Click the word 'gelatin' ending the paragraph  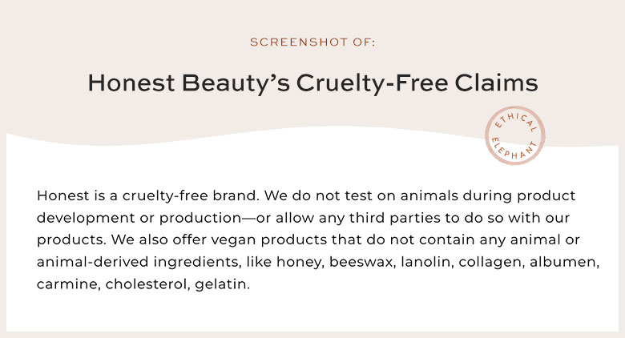point(221,284)
